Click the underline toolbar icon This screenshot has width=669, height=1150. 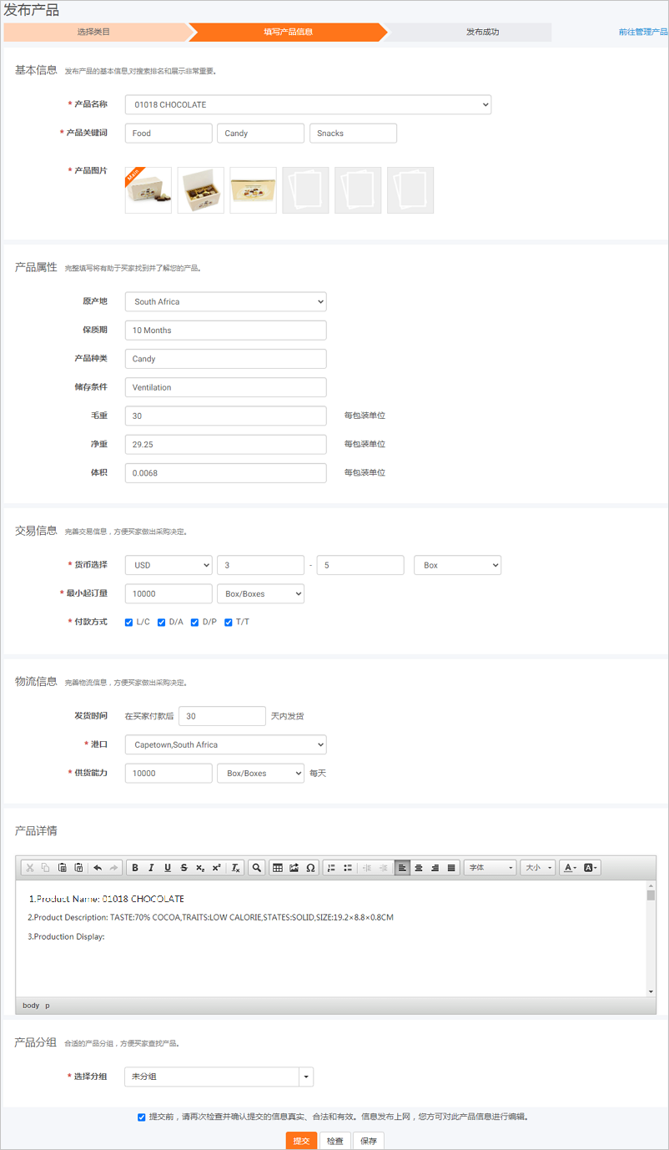pyautogui.click(x=168, y=868)
